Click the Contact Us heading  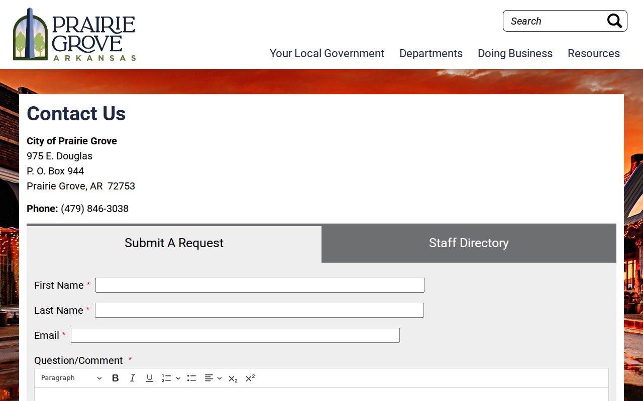click(x=76, y=114)
